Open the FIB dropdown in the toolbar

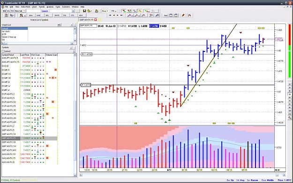[114, 11]
